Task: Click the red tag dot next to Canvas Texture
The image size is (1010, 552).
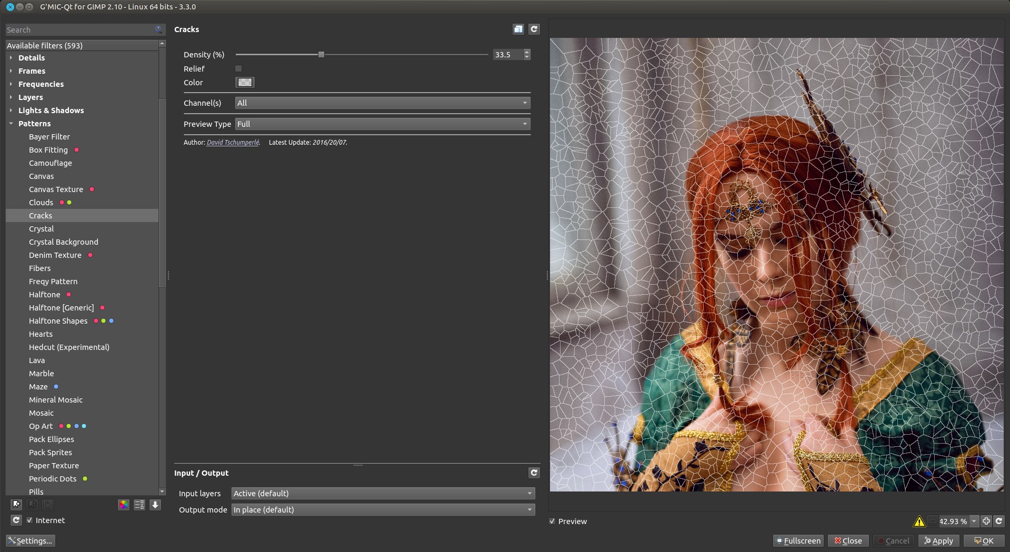Action: pyautogui.click(x=92, y=189)
